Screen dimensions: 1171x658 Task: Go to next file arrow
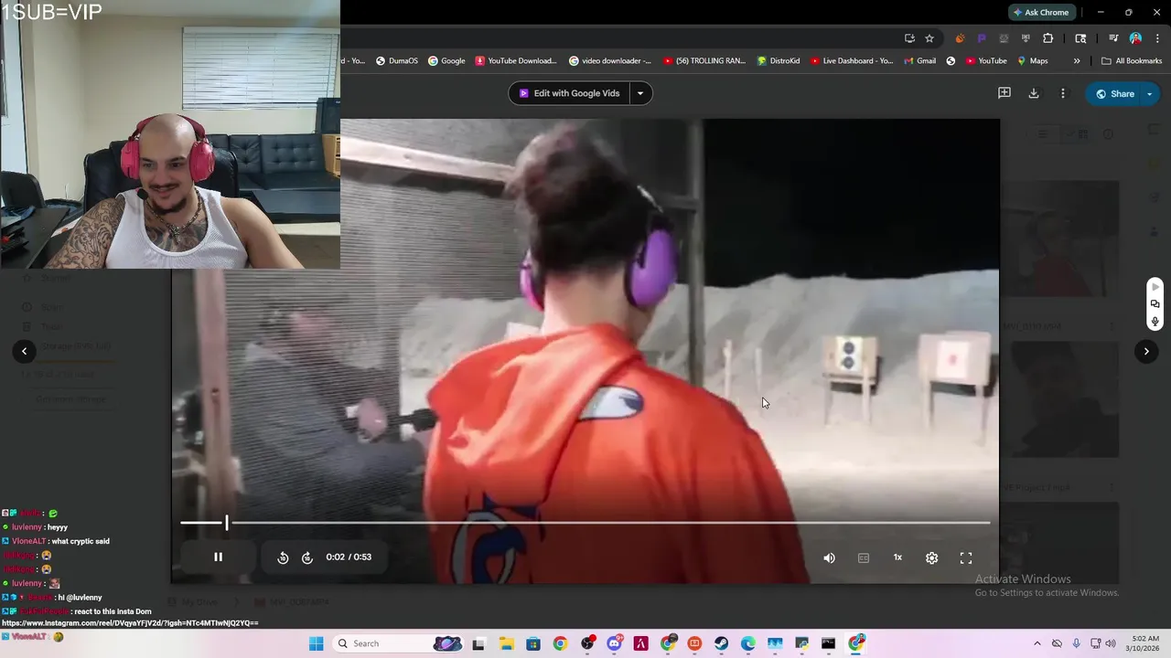click(x=1146, y=351)
